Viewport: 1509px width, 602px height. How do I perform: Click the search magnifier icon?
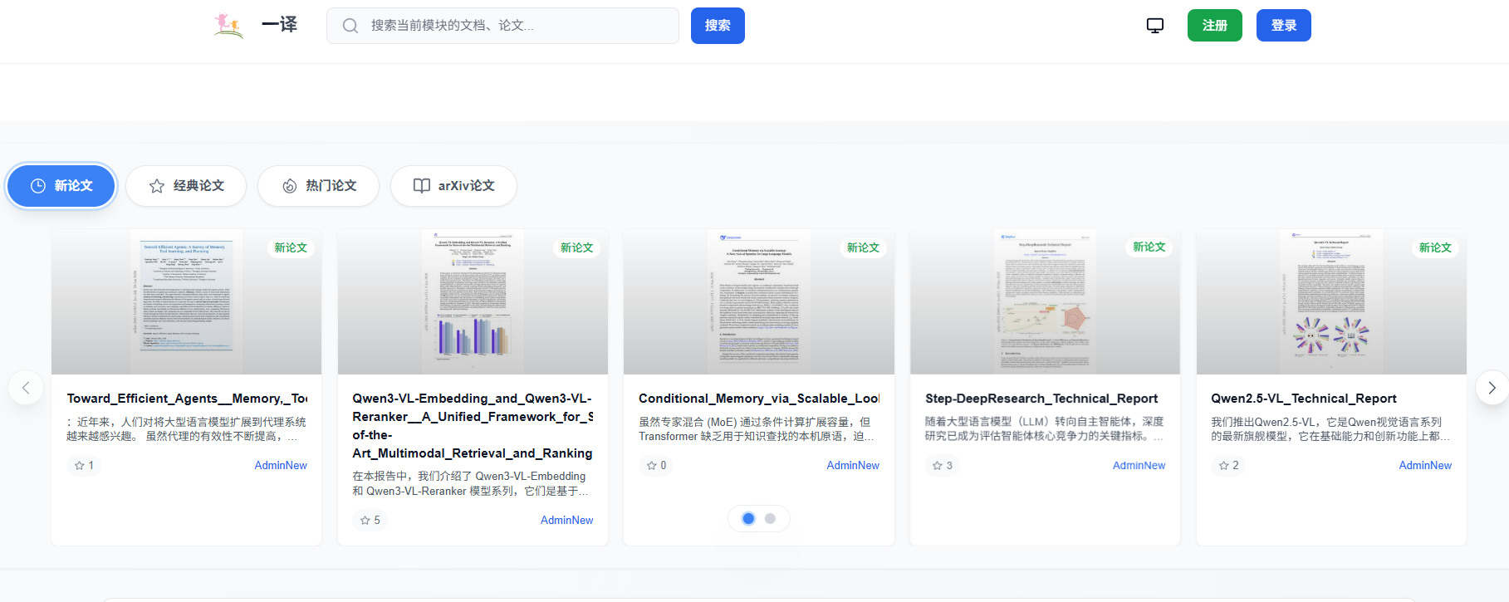coord(350,26)
